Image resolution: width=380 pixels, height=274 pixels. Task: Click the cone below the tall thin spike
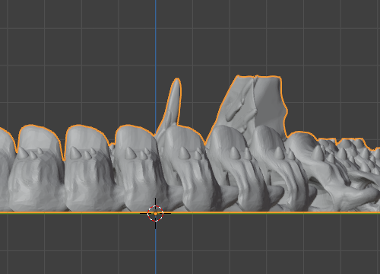click(x=184, y=153)
